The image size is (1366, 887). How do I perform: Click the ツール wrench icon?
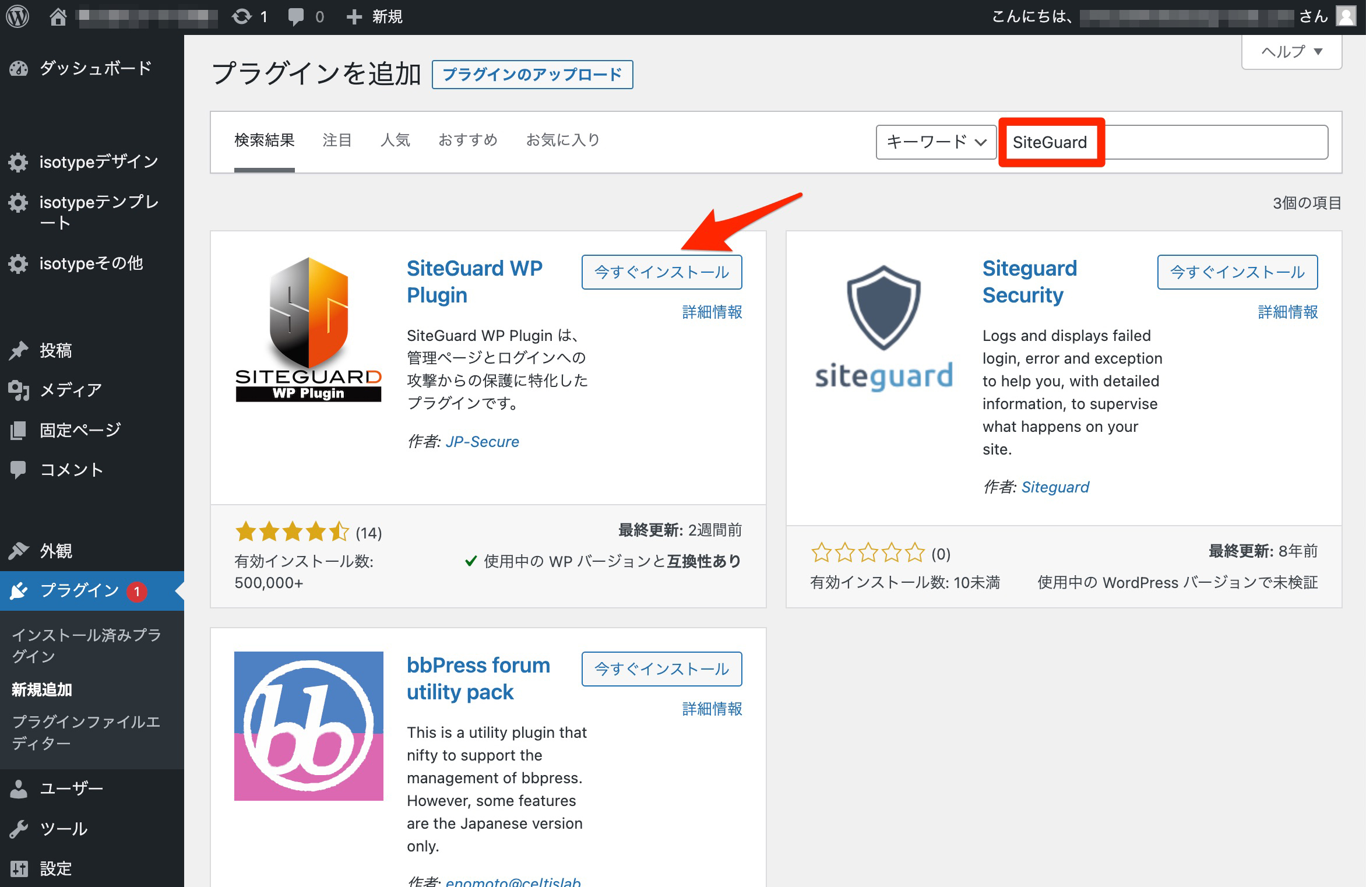point(19,829)
